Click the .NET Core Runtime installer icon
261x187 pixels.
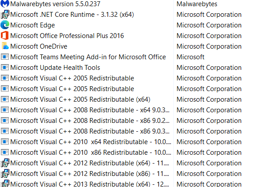click(x=5, y=14)
